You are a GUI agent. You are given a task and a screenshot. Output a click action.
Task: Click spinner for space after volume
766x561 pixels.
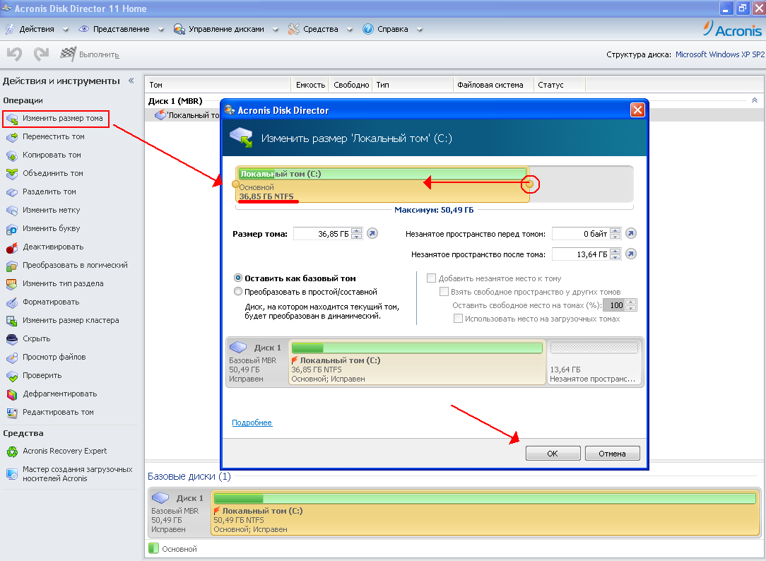point(615,254)
